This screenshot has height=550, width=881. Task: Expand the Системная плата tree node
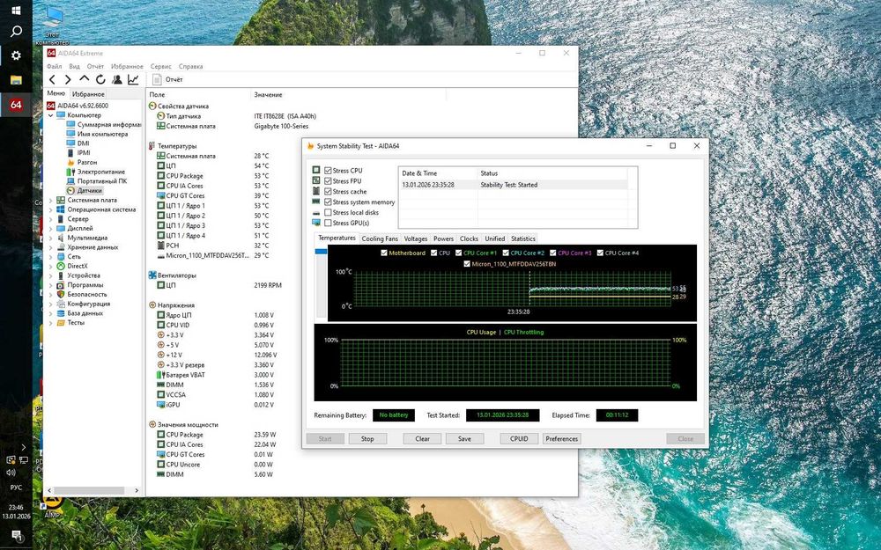50,200
